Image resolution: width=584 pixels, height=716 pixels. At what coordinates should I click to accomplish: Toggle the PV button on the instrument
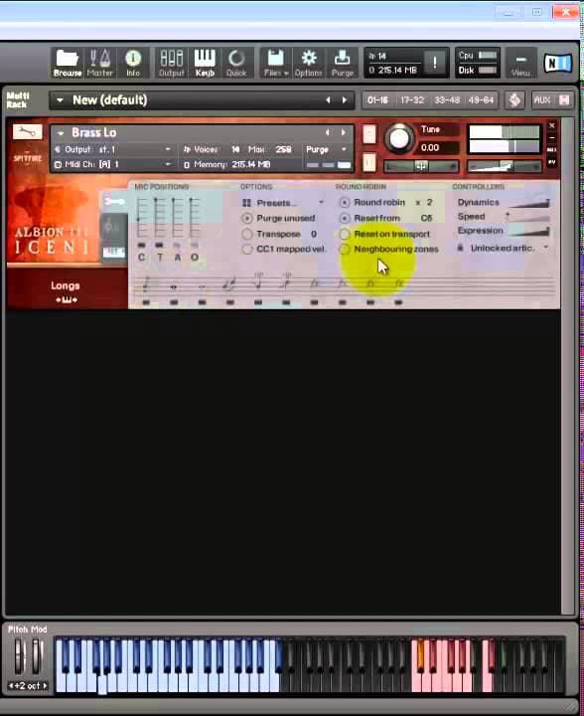[551, 162]
